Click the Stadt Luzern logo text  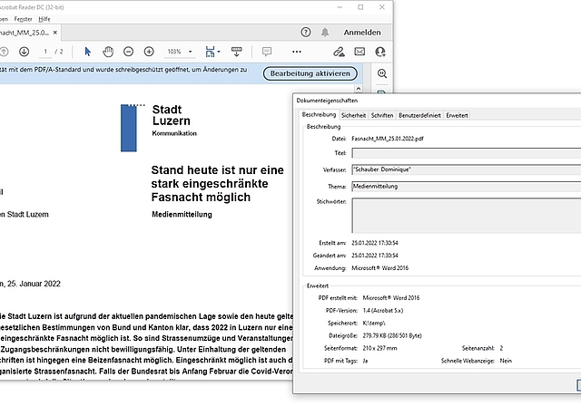pyautogui.click(x=172, y=115)
